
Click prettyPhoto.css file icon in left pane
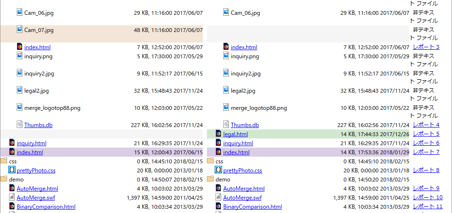pos(12,170)
